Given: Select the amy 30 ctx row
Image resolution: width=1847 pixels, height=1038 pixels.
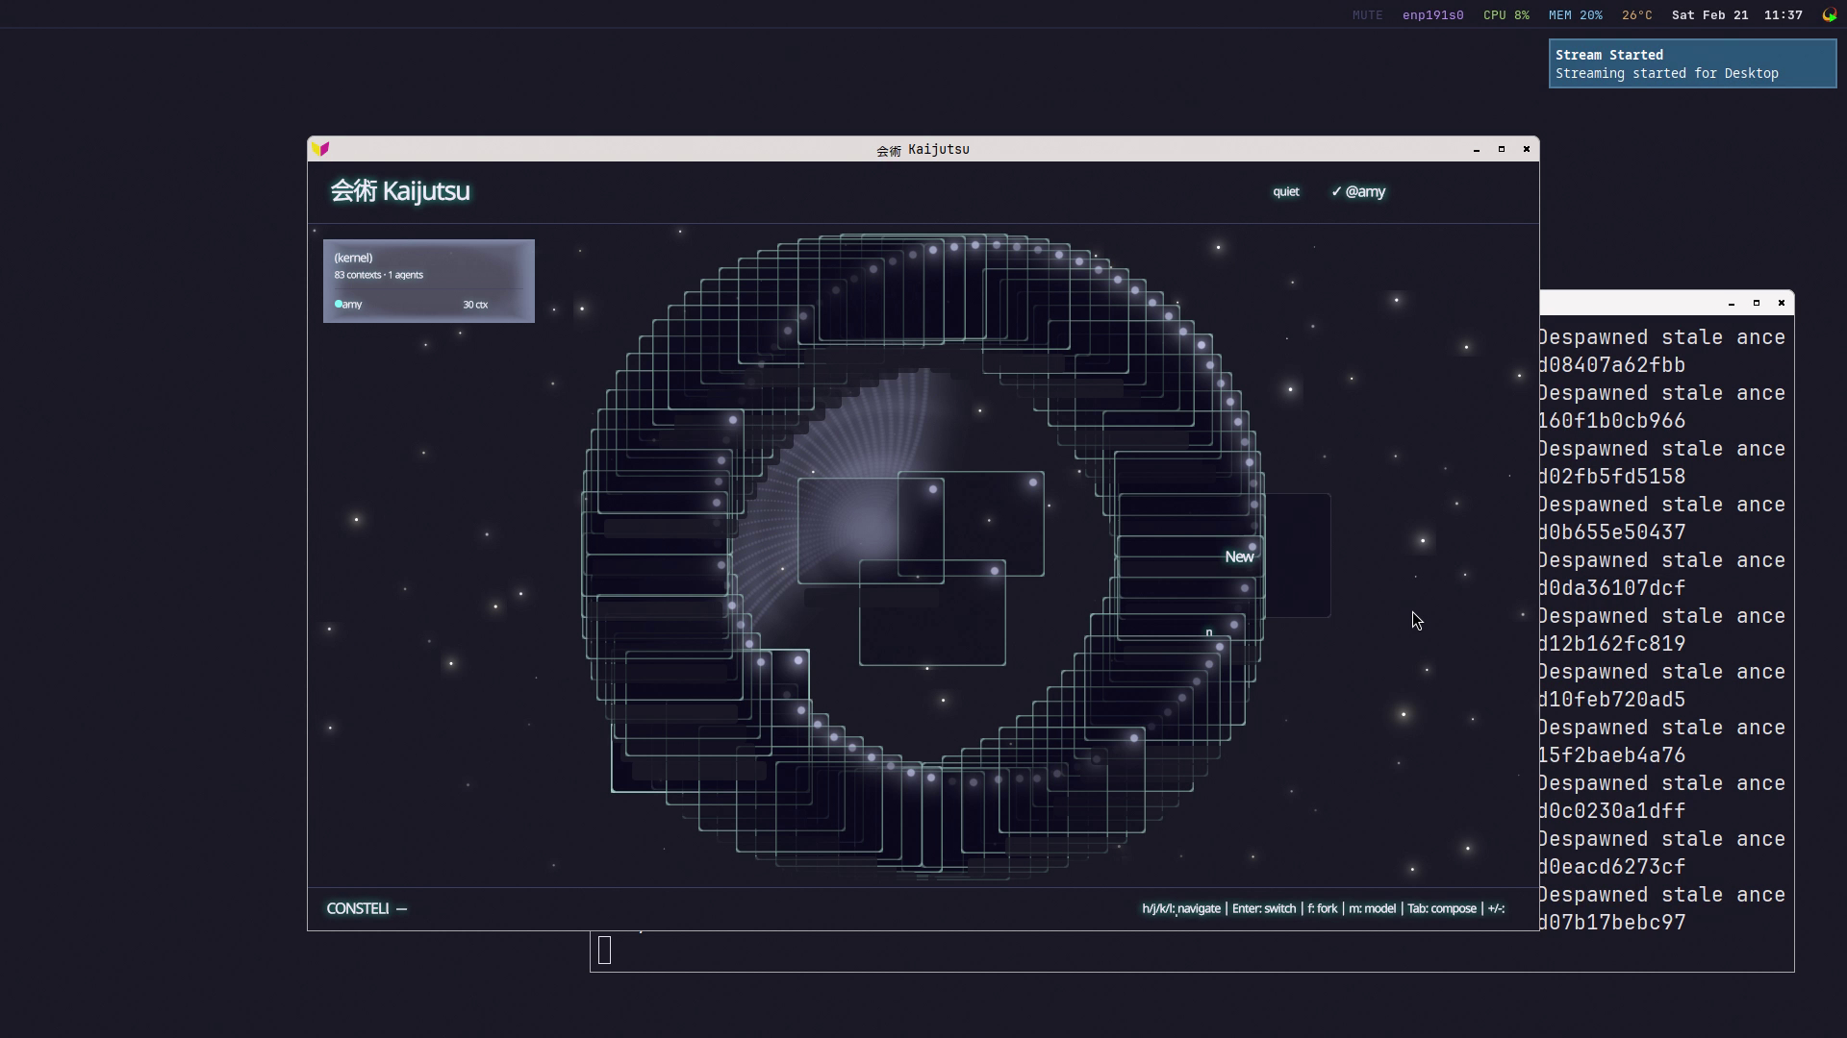Looking at the screenshot, I should pyautogui.click(x=412, y=305).
